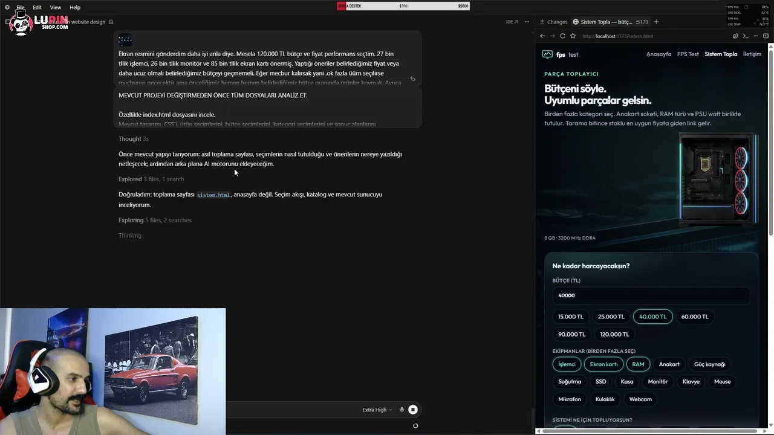Open the Extra High effort dropdown
The image size is (774, 435).
click(377, 410)
